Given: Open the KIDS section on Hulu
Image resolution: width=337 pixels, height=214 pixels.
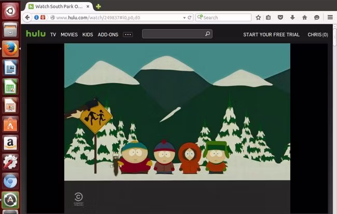Looking at the screenshot, I should click(88, 35).
